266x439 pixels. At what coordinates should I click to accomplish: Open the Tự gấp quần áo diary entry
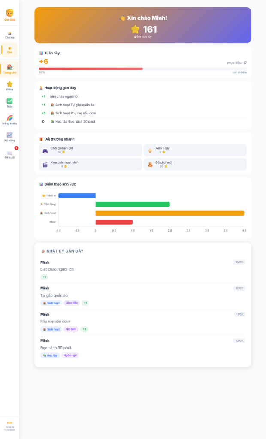[142, 295]
